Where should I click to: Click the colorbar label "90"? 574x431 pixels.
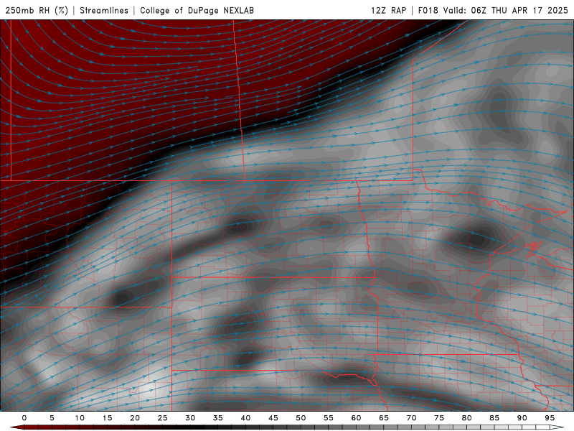pos(522,418)
